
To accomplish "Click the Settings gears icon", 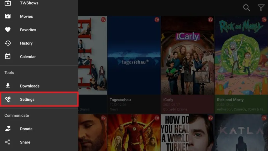I will pyautogui.click(x=8, y=99).
